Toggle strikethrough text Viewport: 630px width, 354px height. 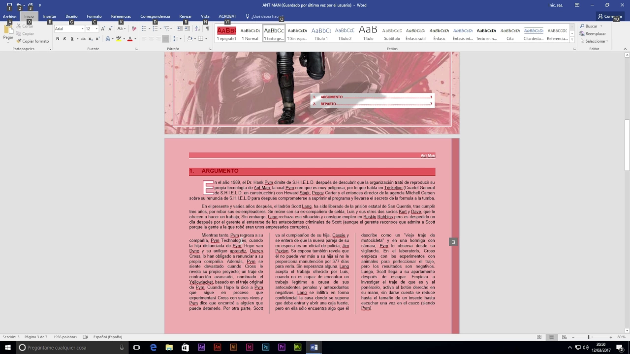point(83,39)
